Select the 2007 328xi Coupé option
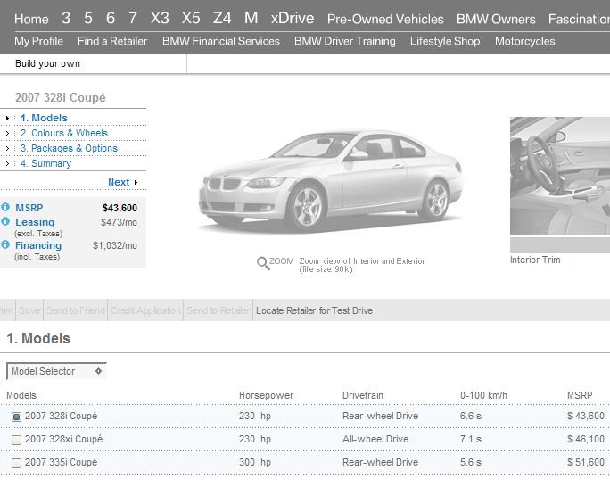Screen dimensions: 610x487 click(x=16, y=440)
